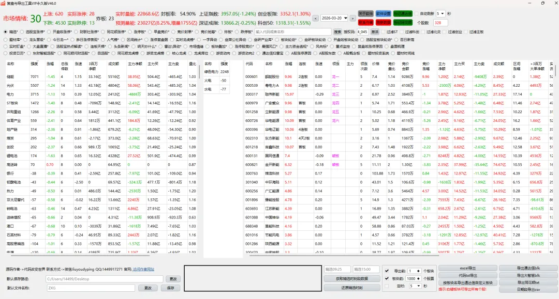
Task: Select the 人气榜 radio option
Action: coord(103,40)
